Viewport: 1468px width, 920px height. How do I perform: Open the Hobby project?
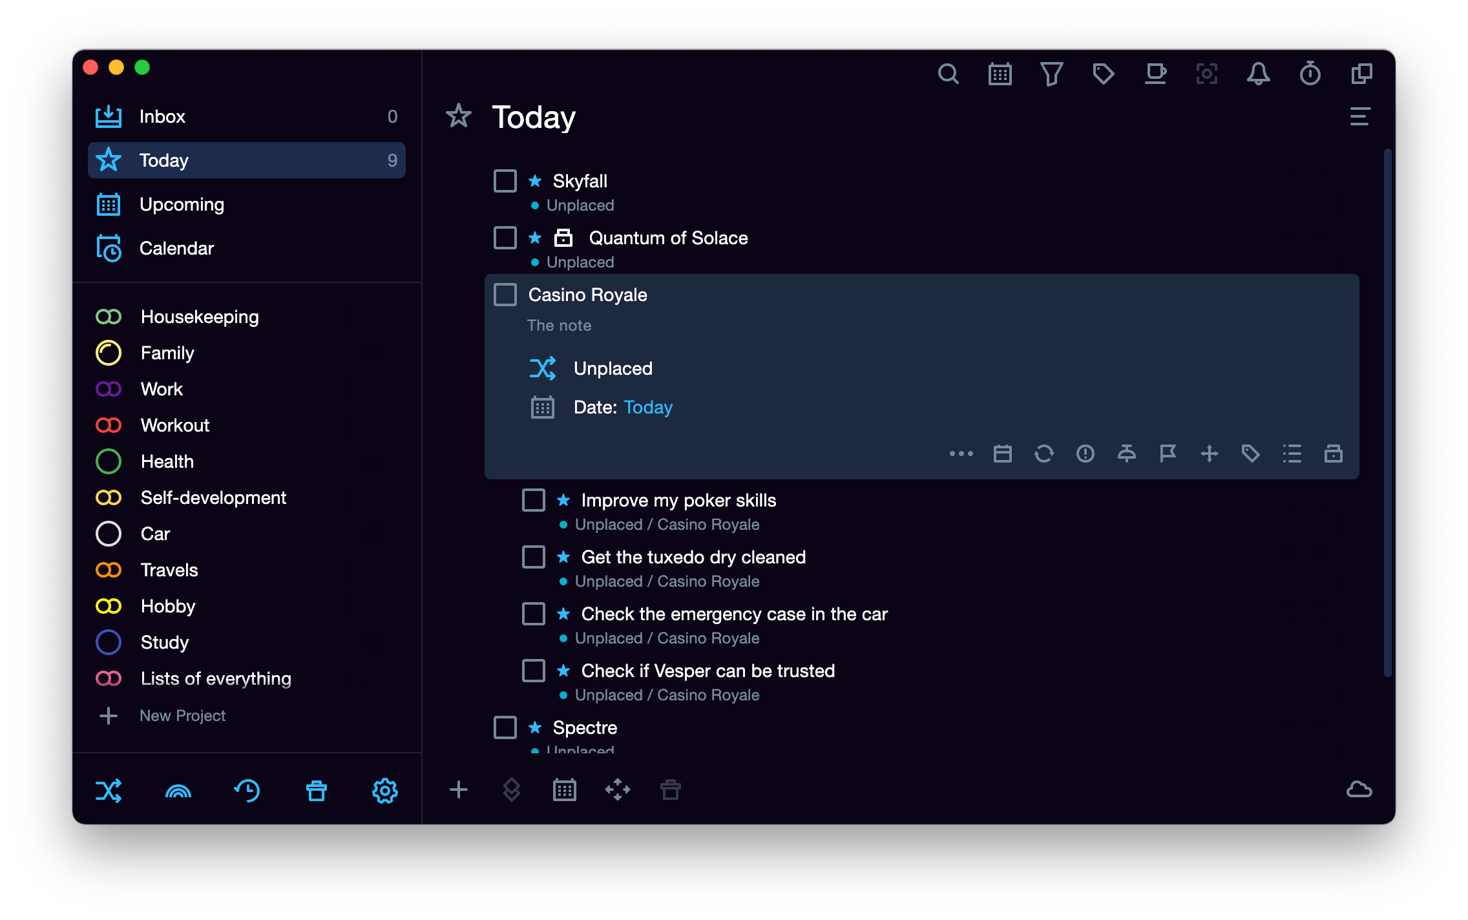pyautogui.click(x=247, y=606)
